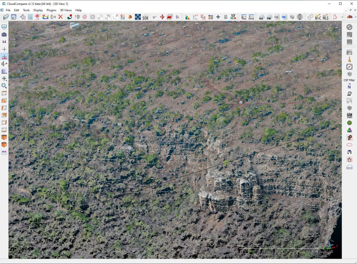Set the Front view cube button
Image resolution: width=357 pixels, height=264 pixels.
coord(4,137)
